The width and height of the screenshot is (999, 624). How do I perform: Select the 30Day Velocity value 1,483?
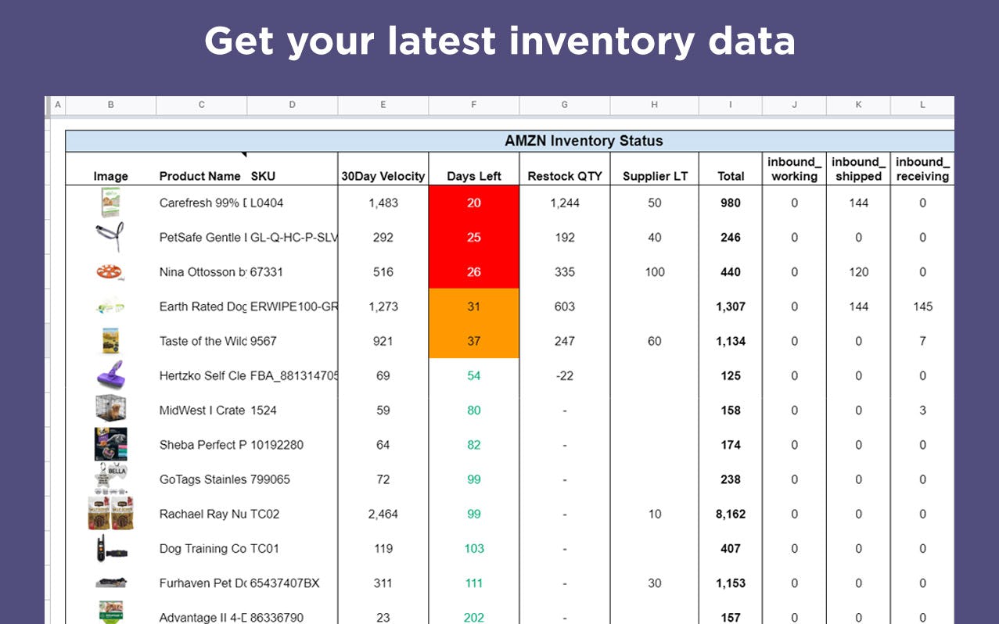point(383,203)
